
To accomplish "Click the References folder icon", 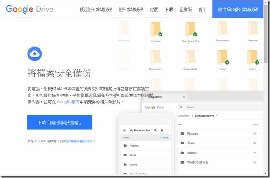I will coord(123,29).
